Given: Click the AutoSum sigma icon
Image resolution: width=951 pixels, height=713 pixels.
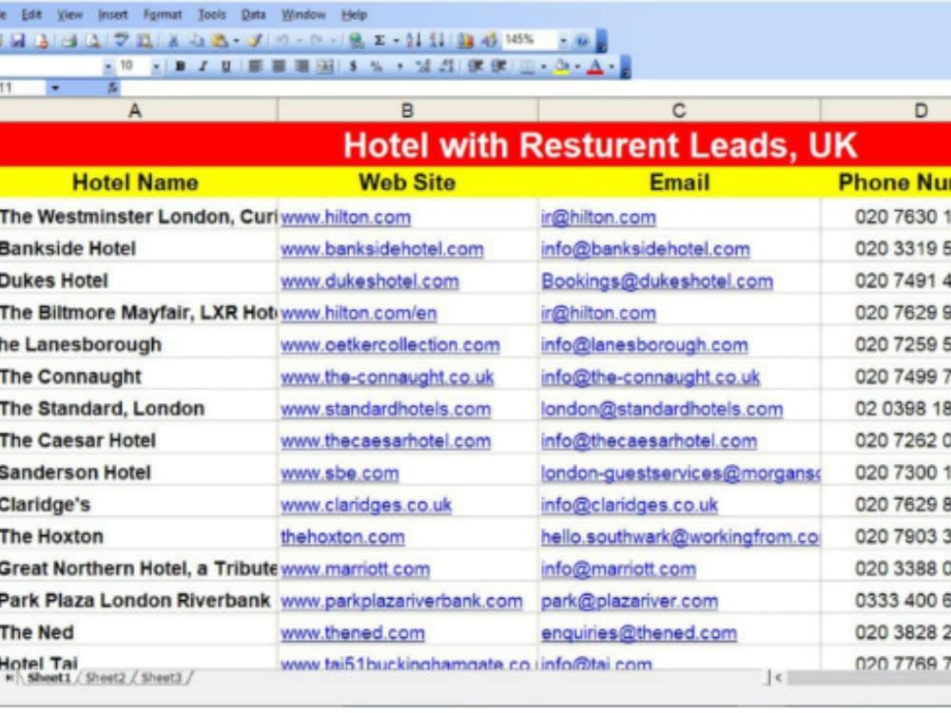Looking at the screenshot, I should pyautogui.click(x=379, y=41).
